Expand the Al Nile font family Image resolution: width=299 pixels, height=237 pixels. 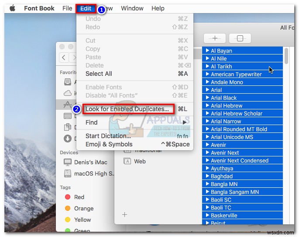(207, 58)
